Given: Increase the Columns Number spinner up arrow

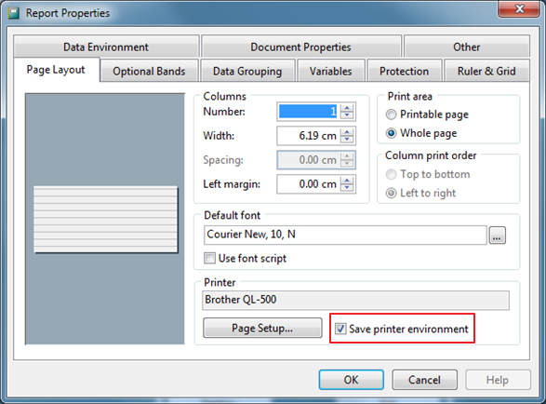Looking at the screenshot, I should [347, 108].
